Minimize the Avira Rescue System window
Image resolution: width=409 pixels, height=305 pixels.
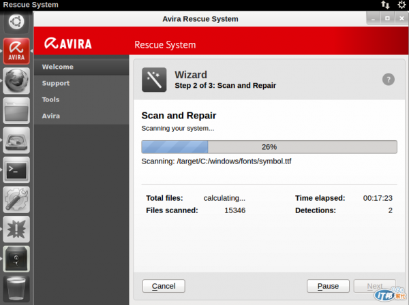click(x=374, y=19)
